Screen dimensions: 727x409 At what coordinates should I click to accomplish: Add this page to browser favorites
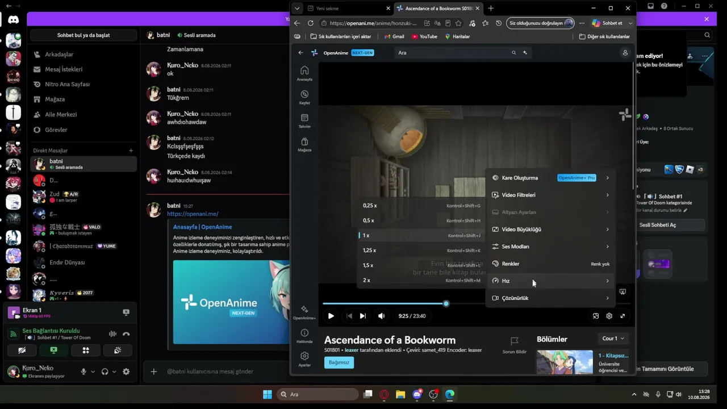click(x=458, y=23)
